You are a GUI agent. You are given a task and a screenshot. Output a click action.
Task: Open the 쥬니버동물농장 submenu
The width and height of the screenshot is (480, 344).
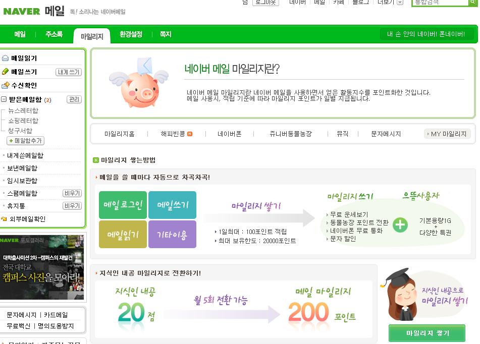click(x=291, y=134)
